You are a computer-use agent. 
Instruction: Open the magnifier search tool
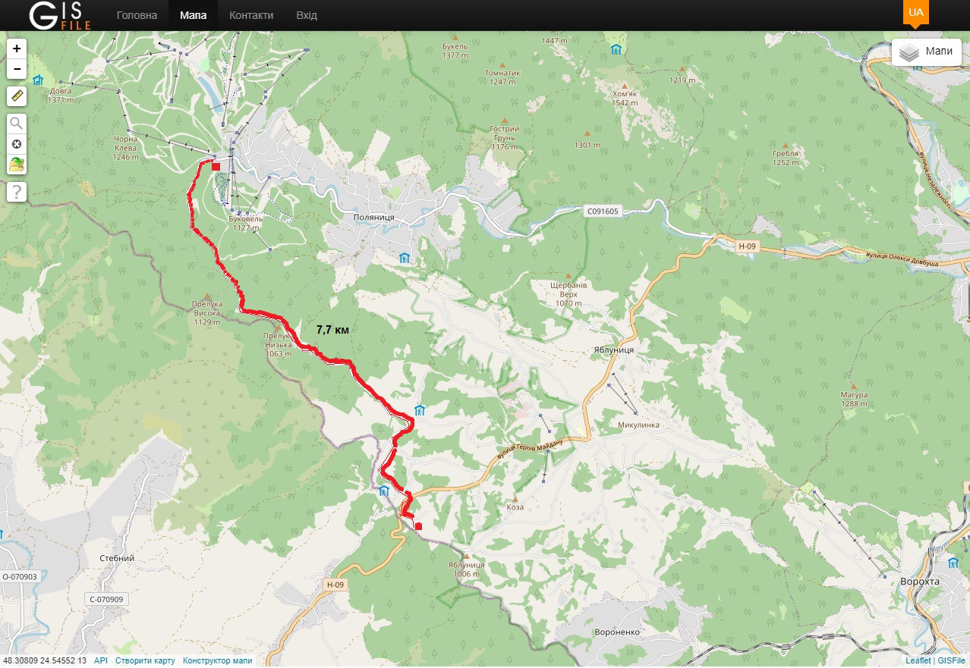(17, 124)
